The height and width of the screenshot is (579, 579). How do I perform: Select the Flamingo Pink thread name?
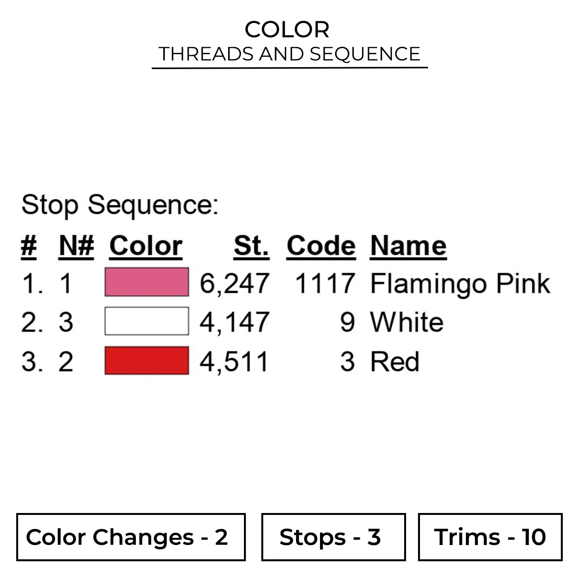(460, 284)
